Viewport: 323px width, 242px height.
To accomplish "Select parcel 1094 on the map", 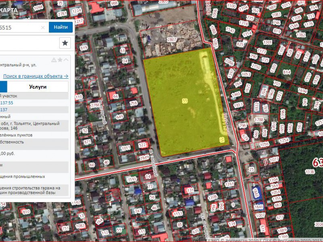I will (x=38, y=8).
